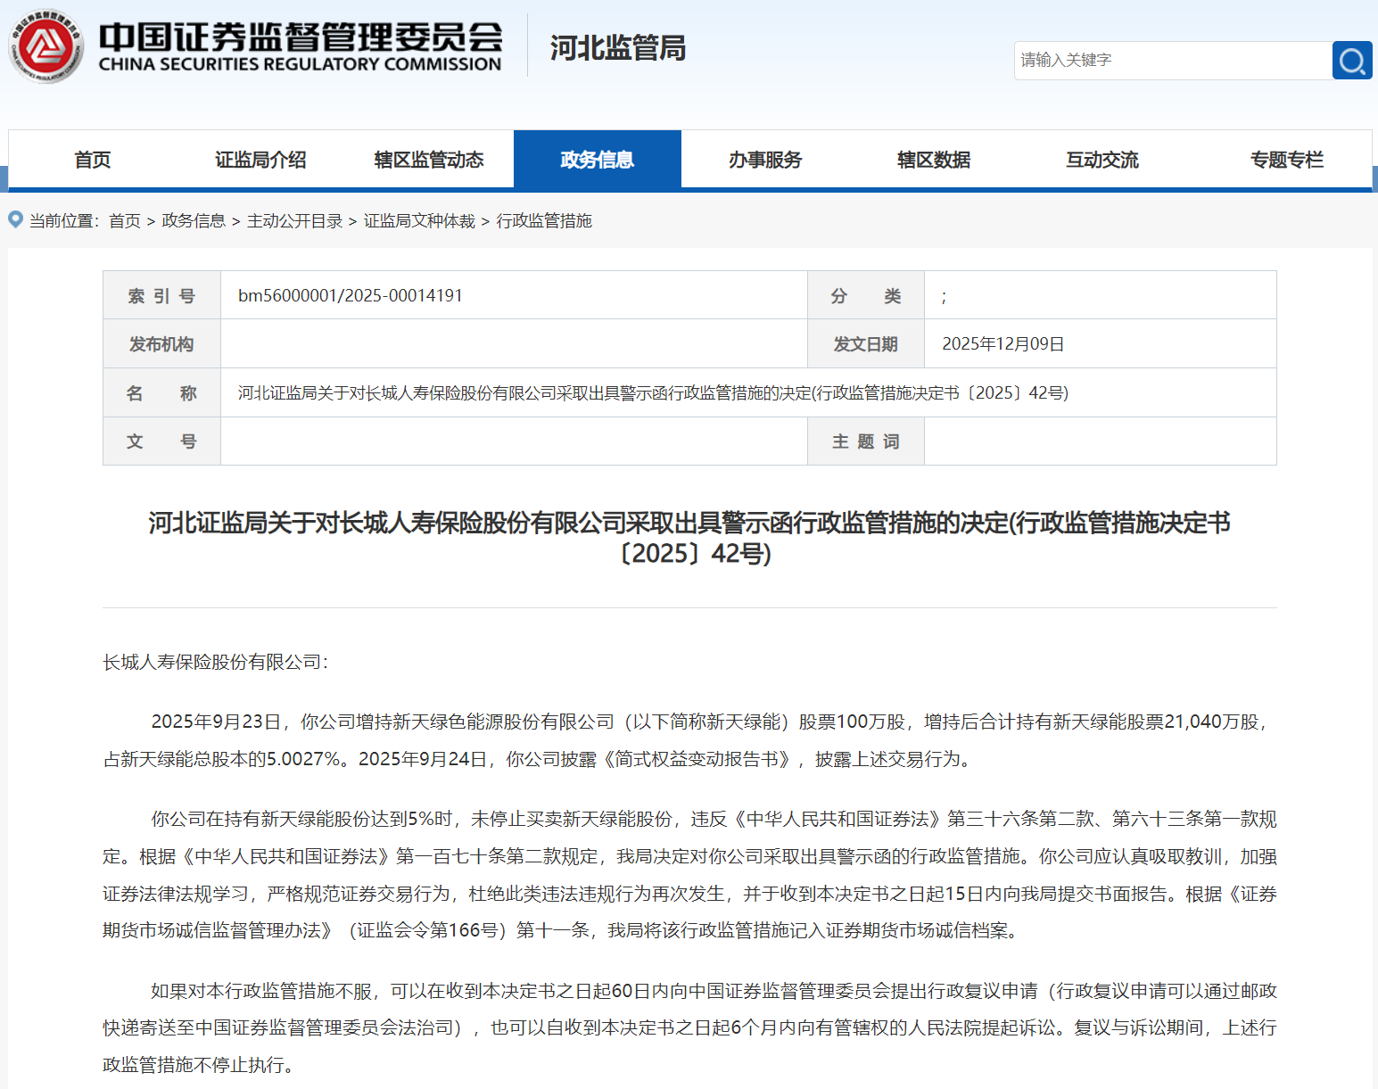Click the blue search magnifier button
The height and width of the screenshot is (1089, 1378).
point(1352,60)
